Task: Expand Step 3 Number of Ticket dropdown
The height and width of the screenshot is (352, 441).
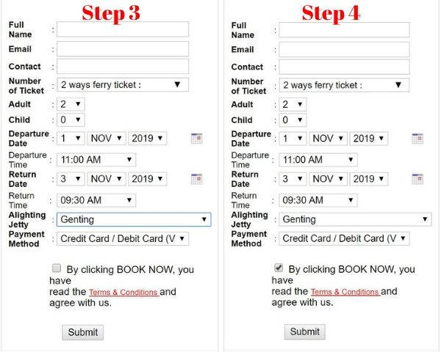Action: pos(122,85)
